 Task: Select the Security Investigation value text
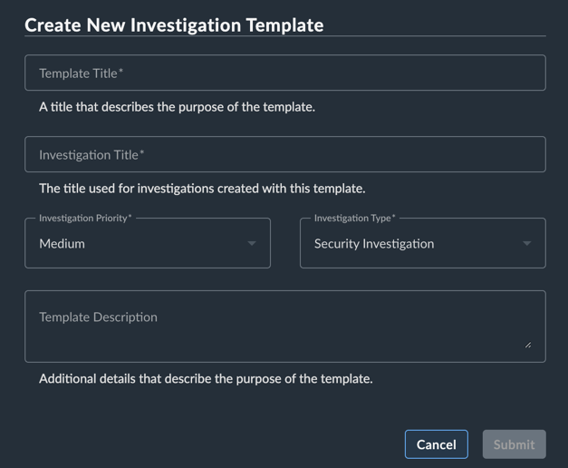tap(374, 243)
